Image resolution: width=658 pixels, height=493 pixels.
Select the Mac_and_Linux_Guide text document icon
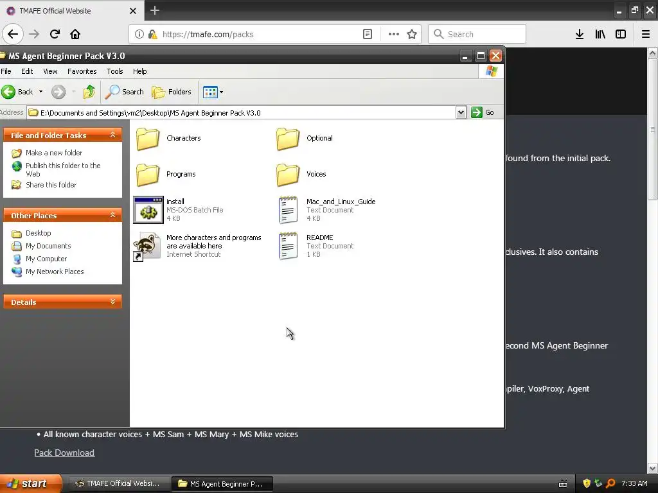coord(288,210)
